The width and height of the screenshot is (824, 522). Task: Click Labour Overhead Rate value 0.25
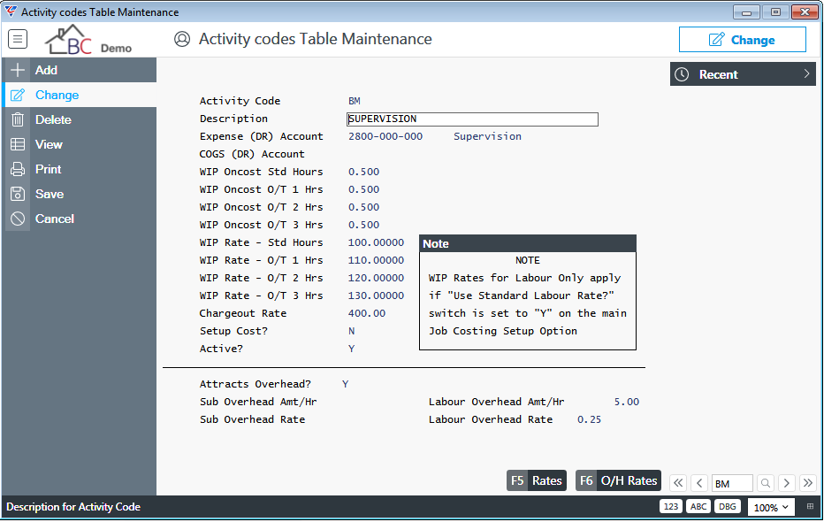tap(589, 419)
